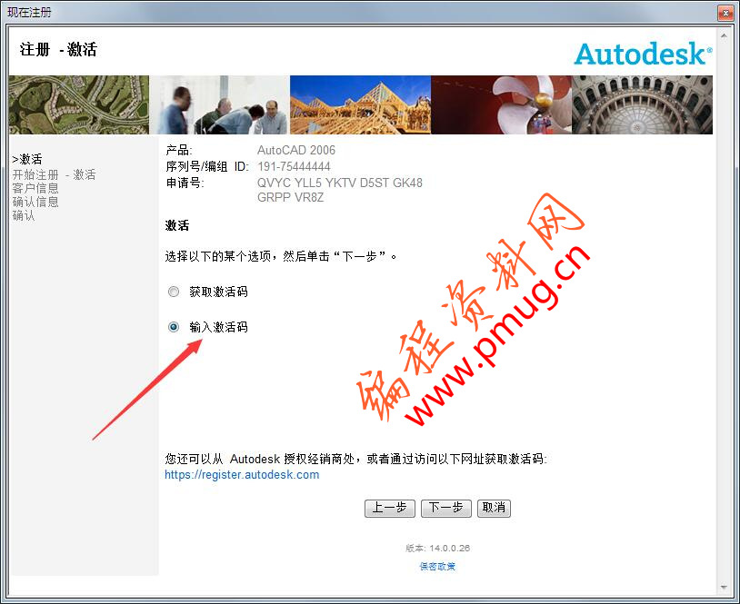Click 开始注册 - 激活 sidebar step
This screenshot has height=604, width=740.
tap(54, 174)
